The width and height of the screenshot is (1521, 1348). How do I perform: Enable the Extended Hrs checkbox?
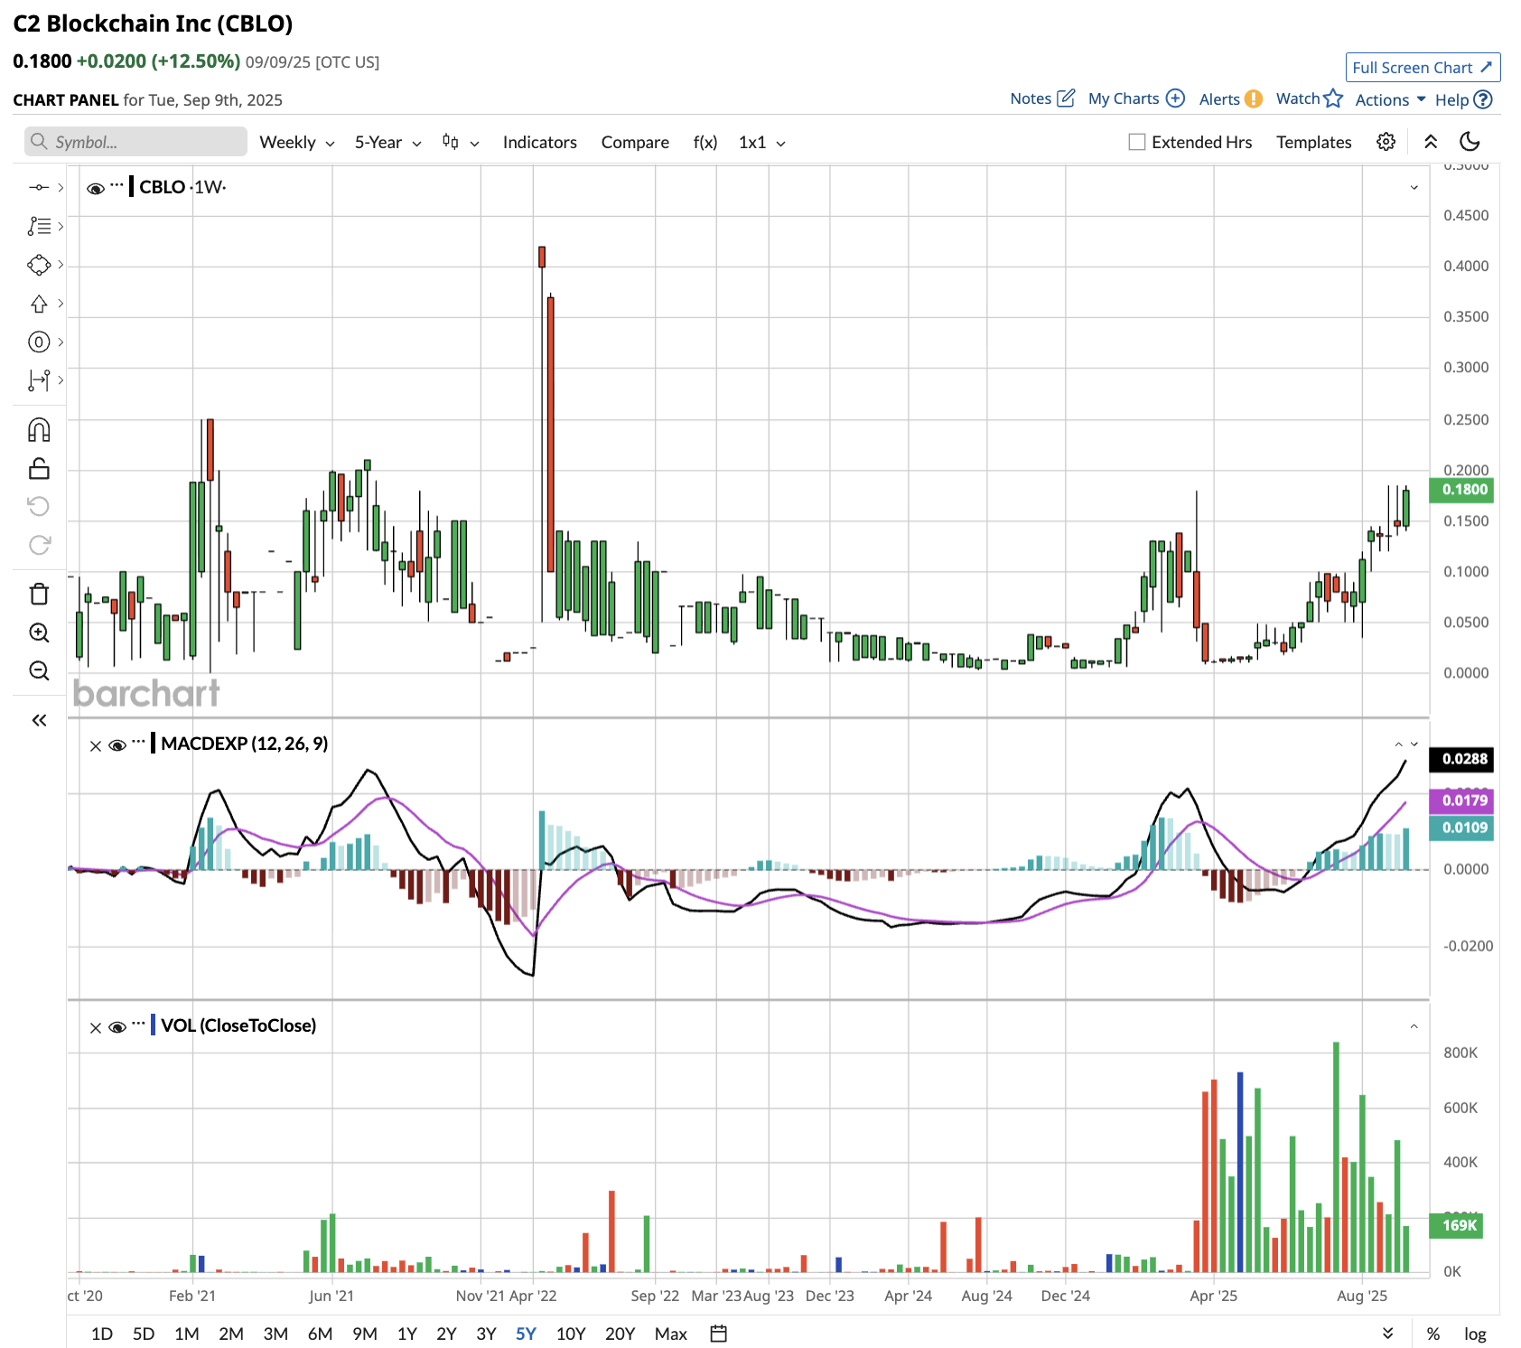pyautogui.click(x=1137, y=142)
